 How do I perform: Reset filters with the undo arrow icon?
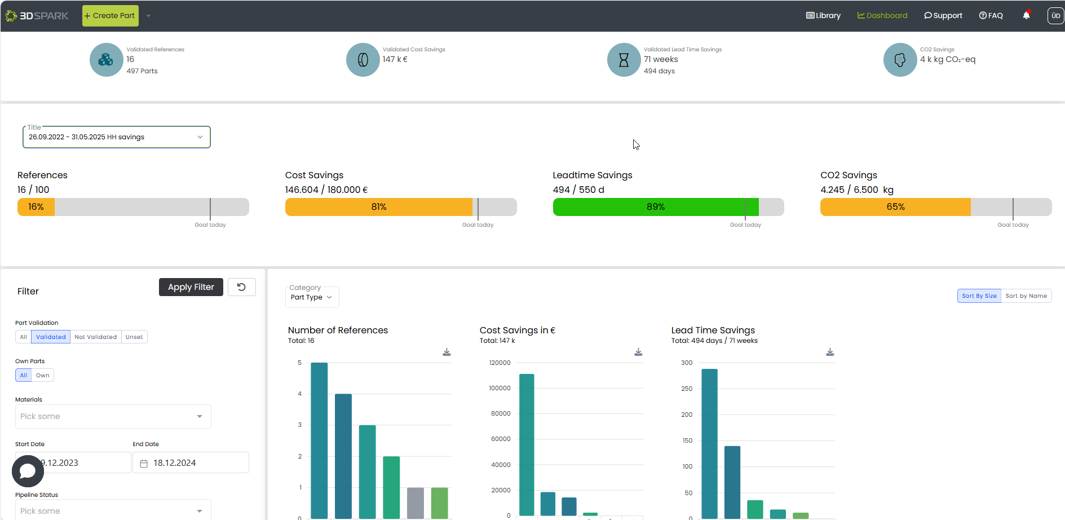pos(241,287)
